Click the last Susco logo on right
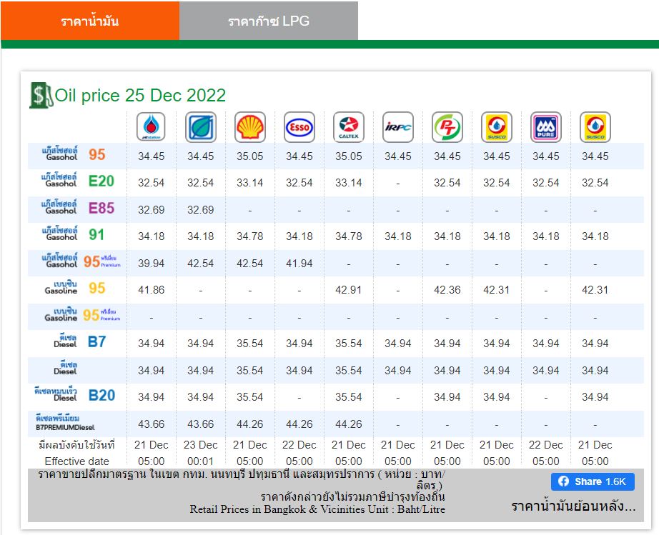This screenshot has width=659, height=535. click(595, 127)
